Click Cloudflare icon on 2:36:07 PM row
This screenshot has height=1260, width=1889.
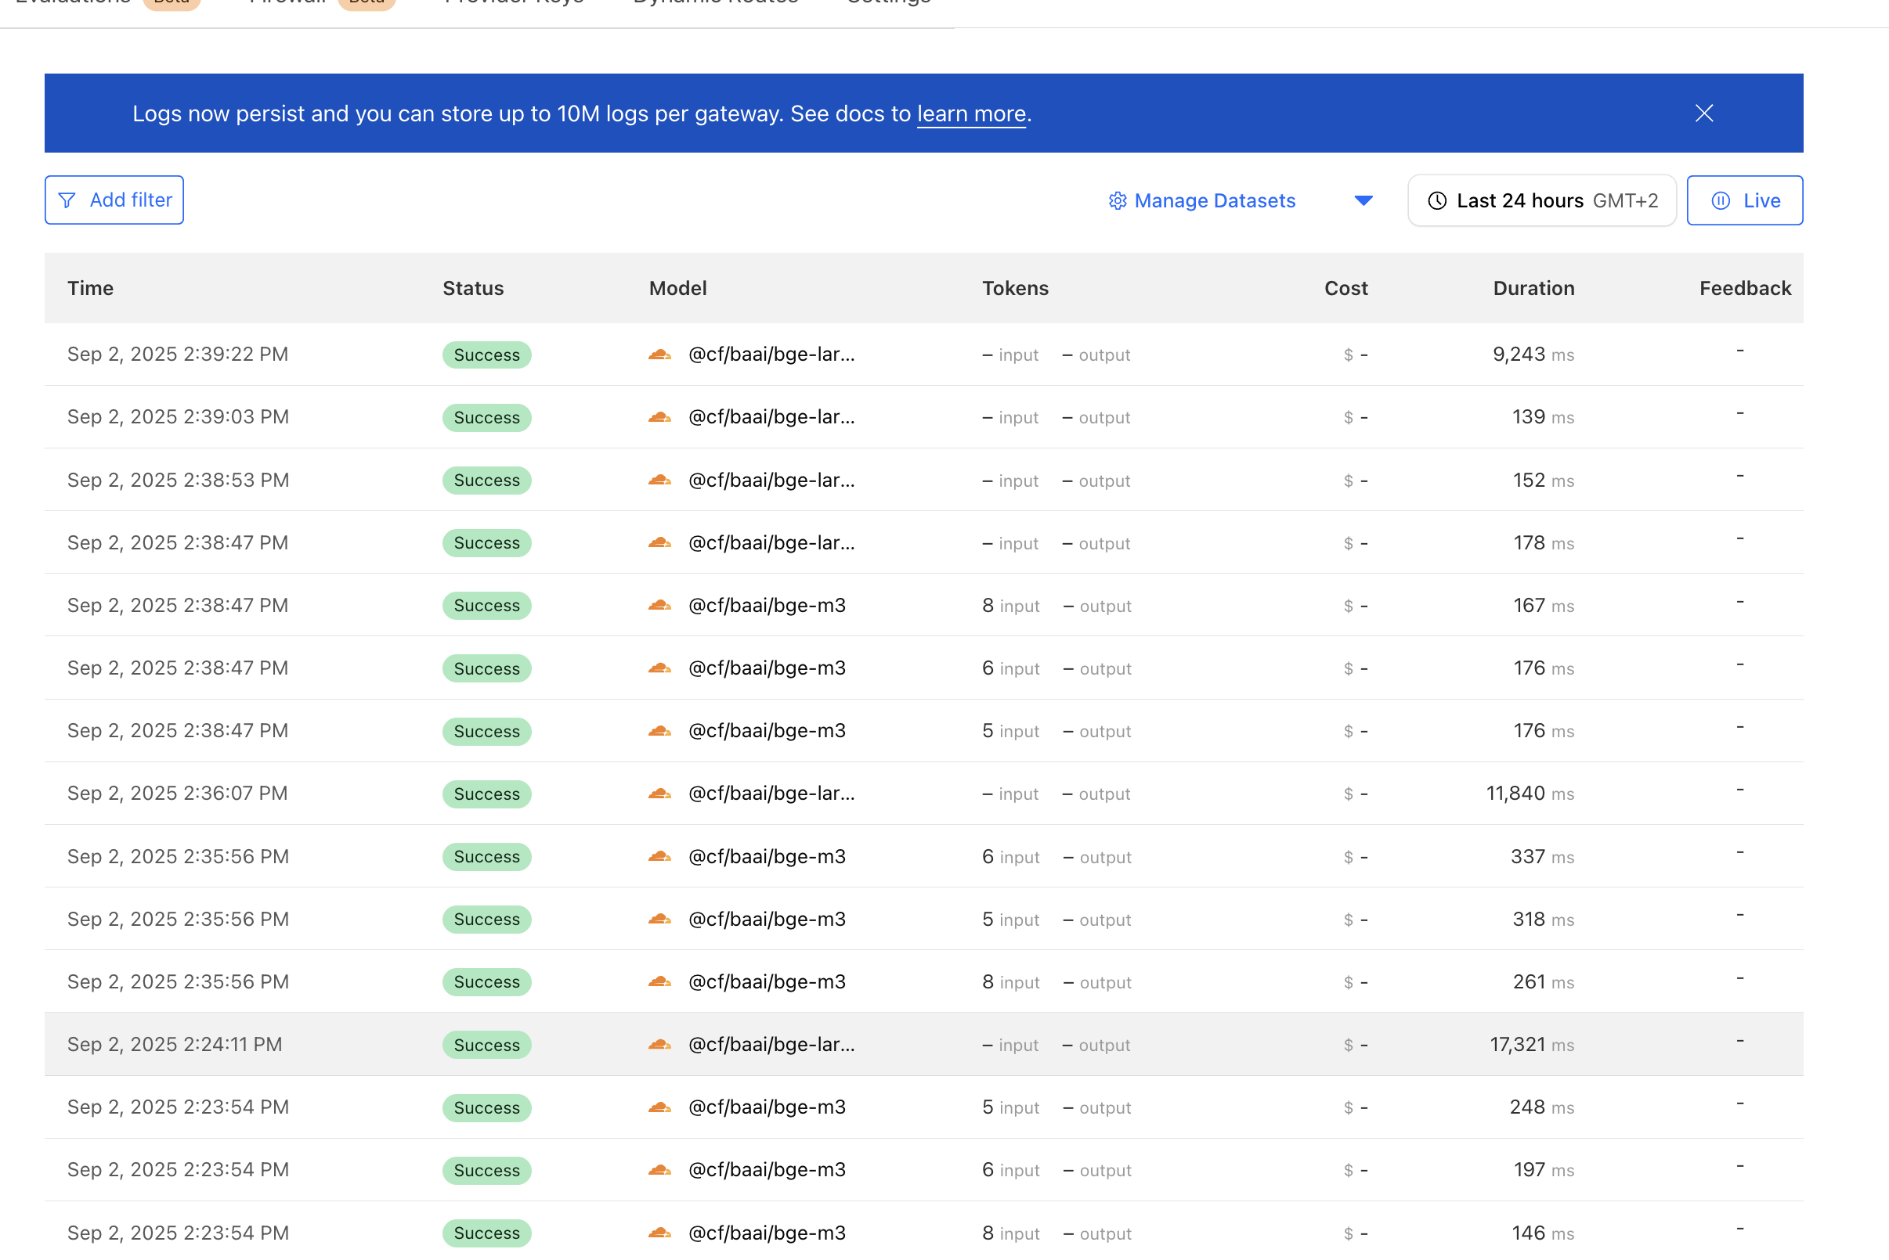(659, 794)
